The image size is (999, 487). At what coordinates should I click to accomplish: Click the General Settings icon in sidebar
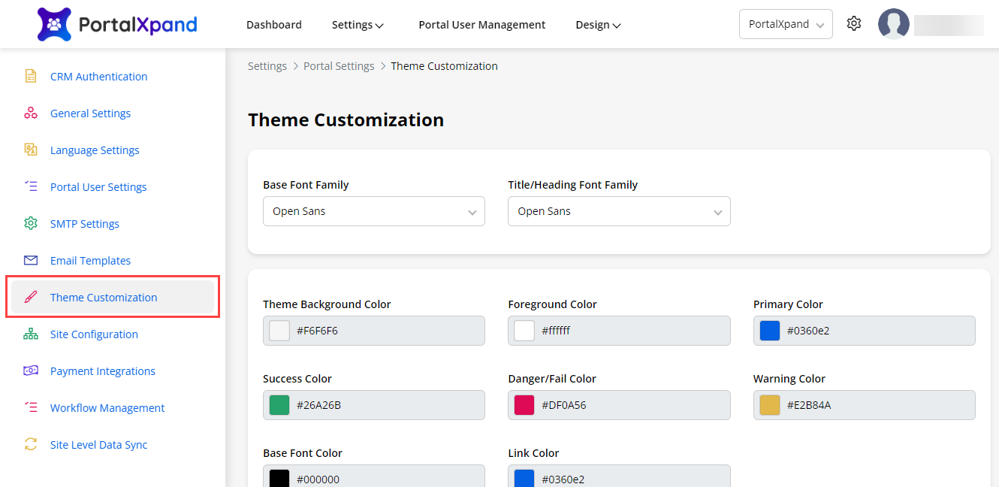[31, 113]
